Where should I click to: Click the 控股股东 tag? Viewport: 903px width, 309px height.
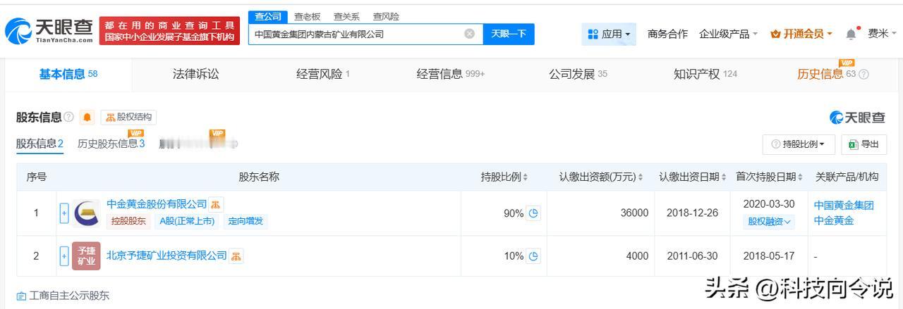coord(128,221)
